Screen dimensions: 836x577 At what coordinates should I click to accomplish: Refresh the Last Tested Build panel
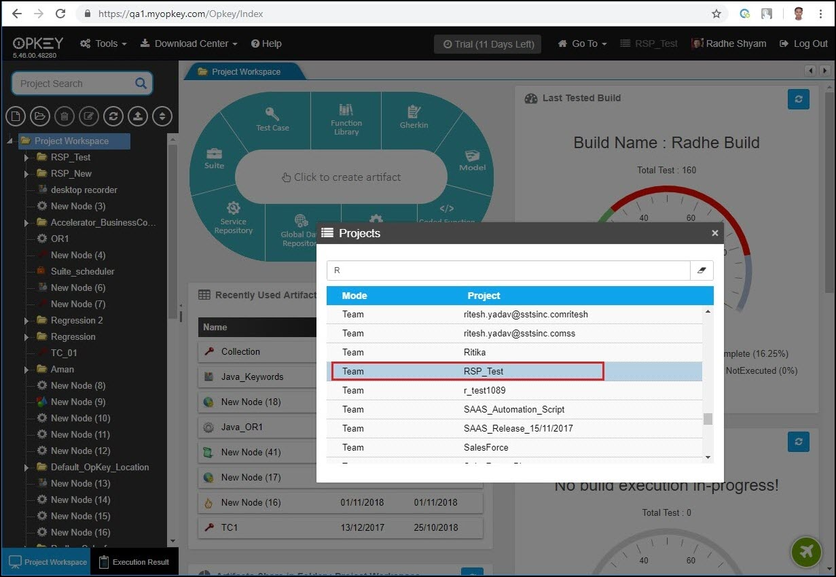799,99
